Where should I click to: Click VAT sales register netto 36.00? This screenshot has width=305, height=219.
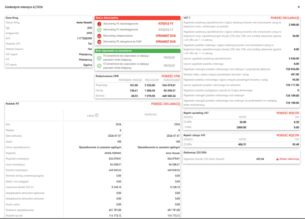(243, 122)
